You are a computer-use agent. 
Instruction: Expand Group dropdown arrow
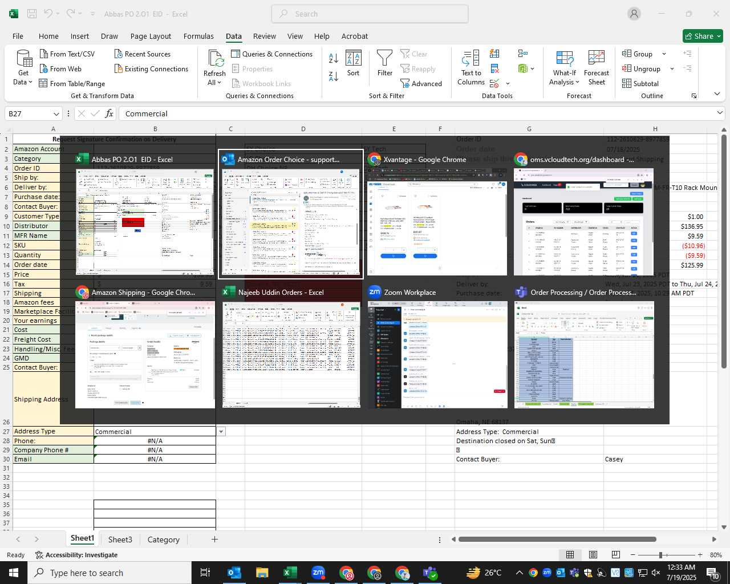pyautogui.click(x=664, y=54)
